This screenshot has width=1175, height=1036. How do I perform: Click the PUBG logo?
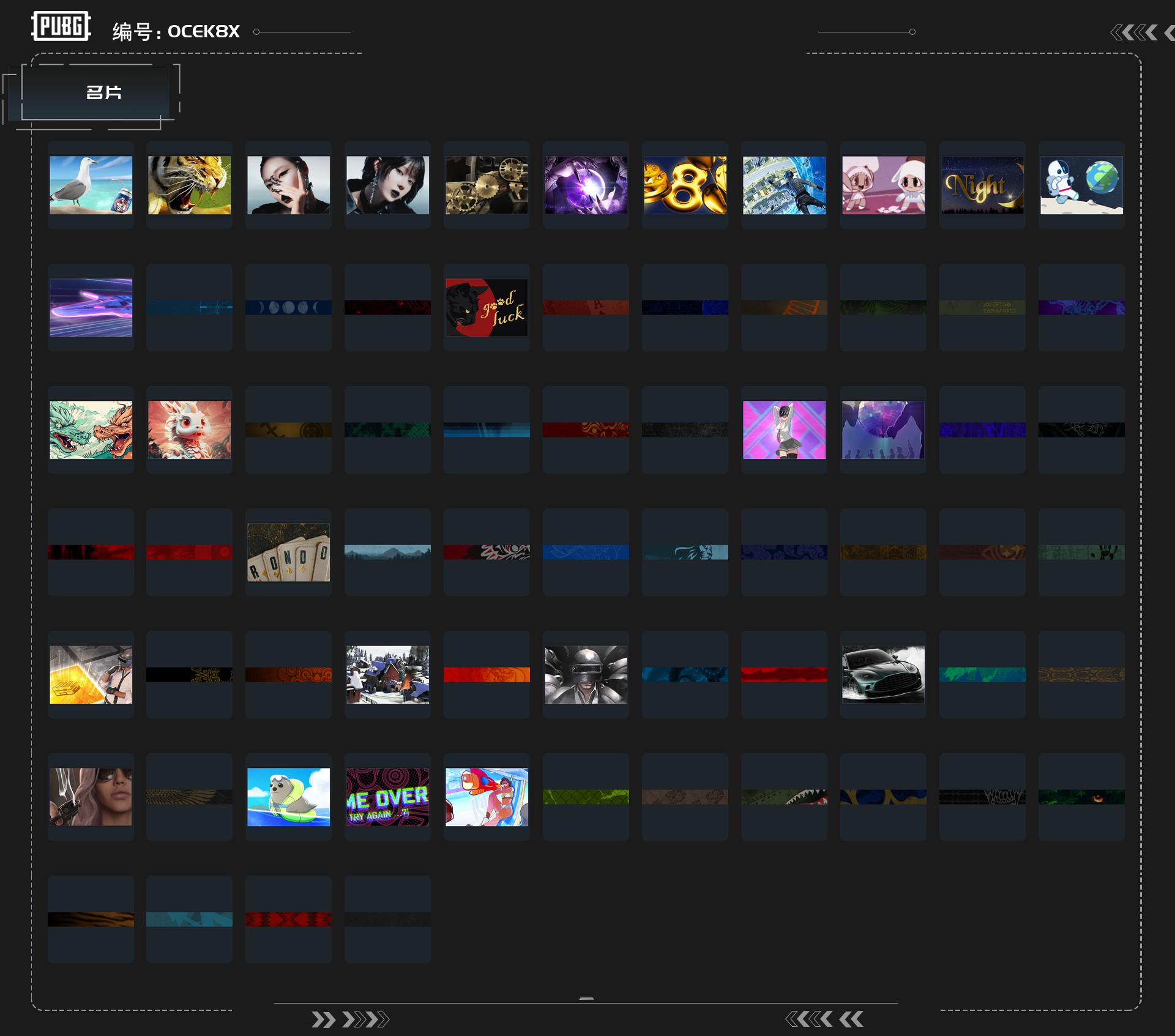click(x=61, y=26)
